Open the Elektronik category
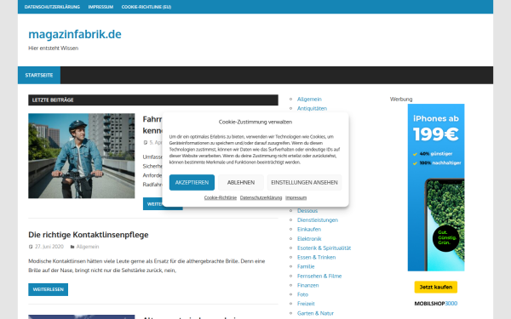The height and width of the screenshot is (319, 511). pyautogui.click(x=309, y=238)
